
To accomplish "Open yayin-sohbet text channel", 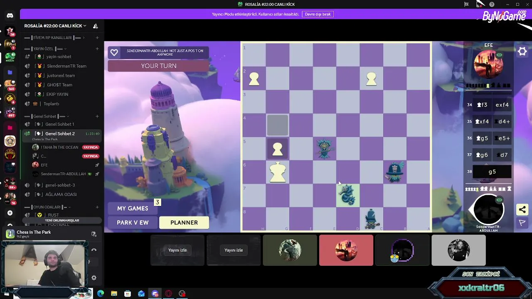I will coord(62,56).
